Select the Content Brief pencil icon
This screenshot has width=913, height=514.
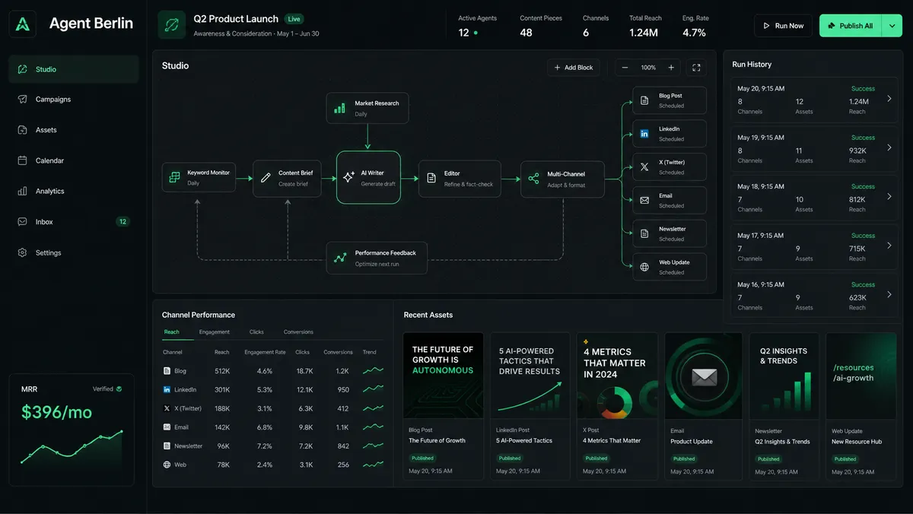pos(266,177)
